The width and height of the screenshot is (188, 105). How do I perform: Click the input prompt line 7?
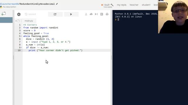pyautogui.click(x=48, y=42)
